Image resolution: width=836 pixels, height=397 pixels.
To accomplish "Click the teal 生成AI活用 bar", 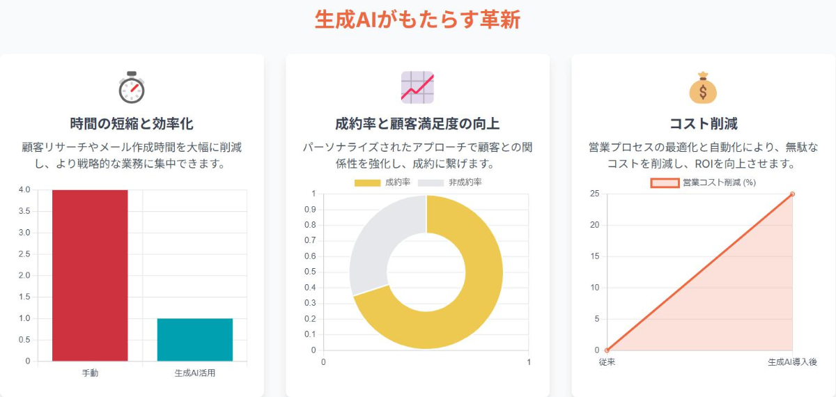I will click(195, 339).
